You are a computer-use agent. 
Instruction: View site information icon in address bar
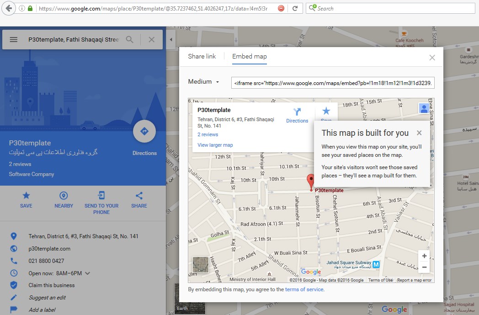pos(22,8)
